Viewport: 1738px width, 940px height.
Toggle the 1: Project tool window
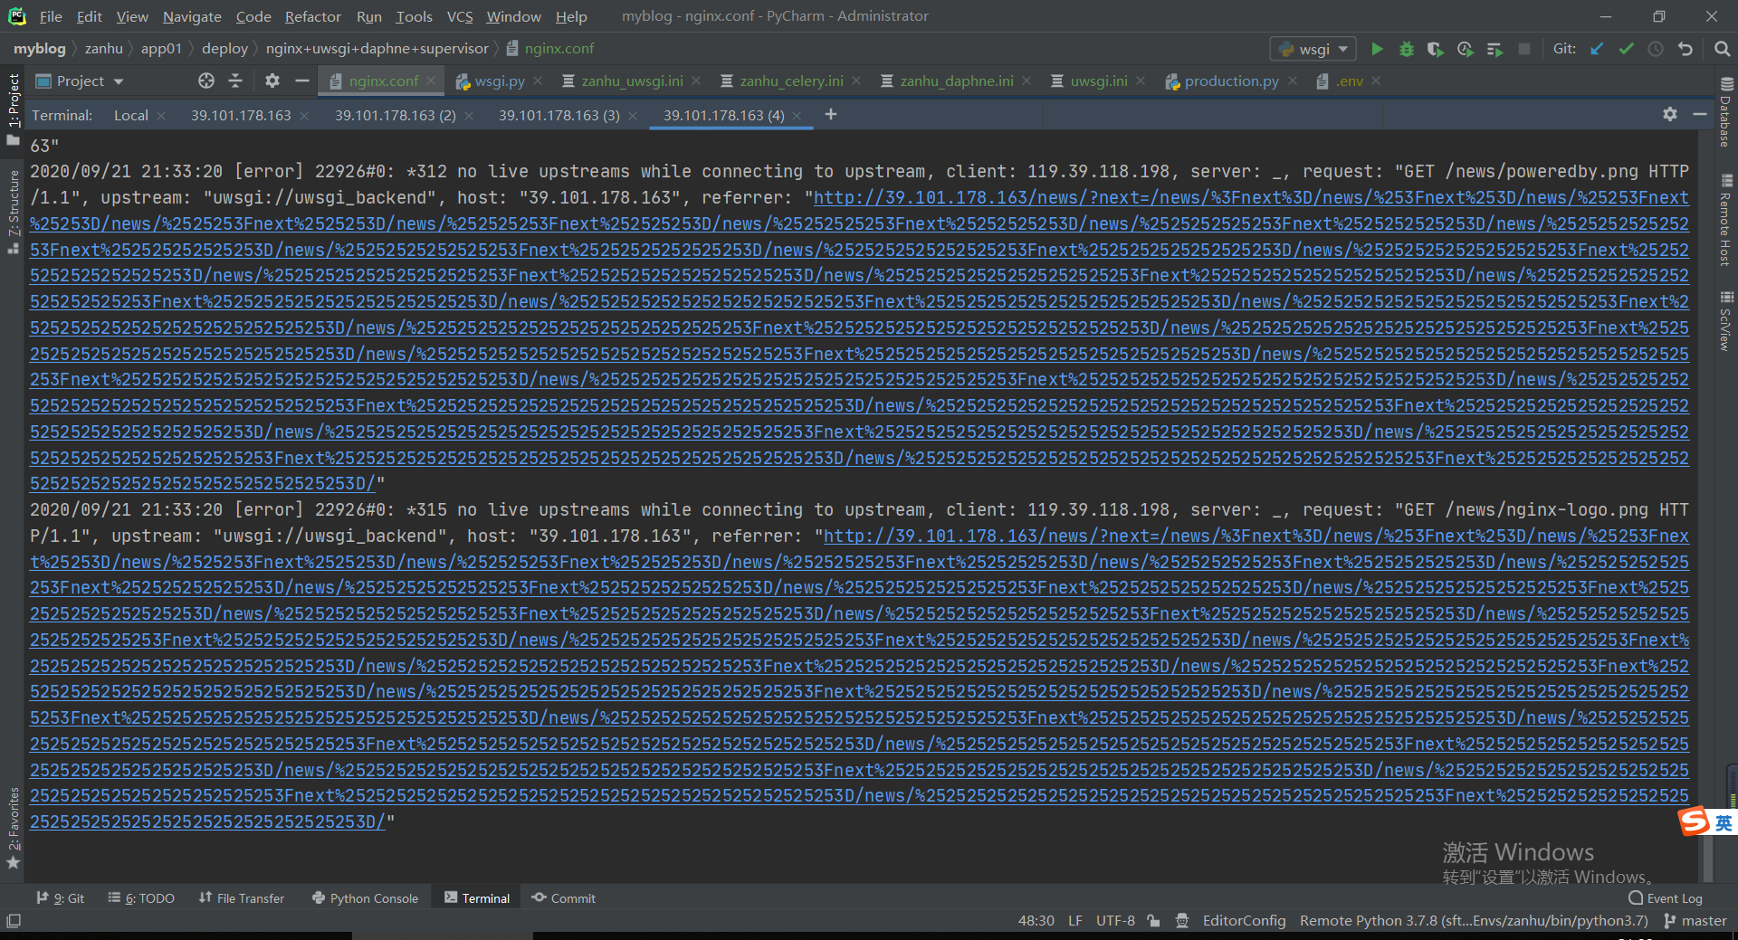tap(14, 109)
